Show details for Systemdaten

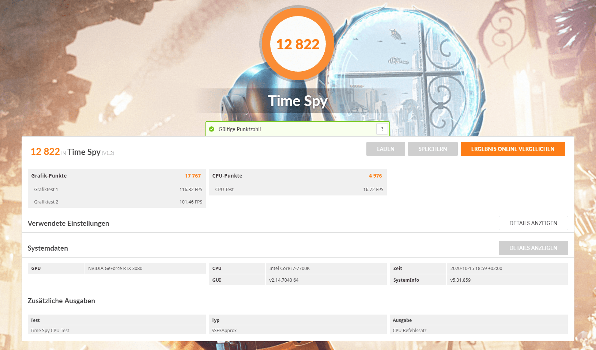pos(533,248)
